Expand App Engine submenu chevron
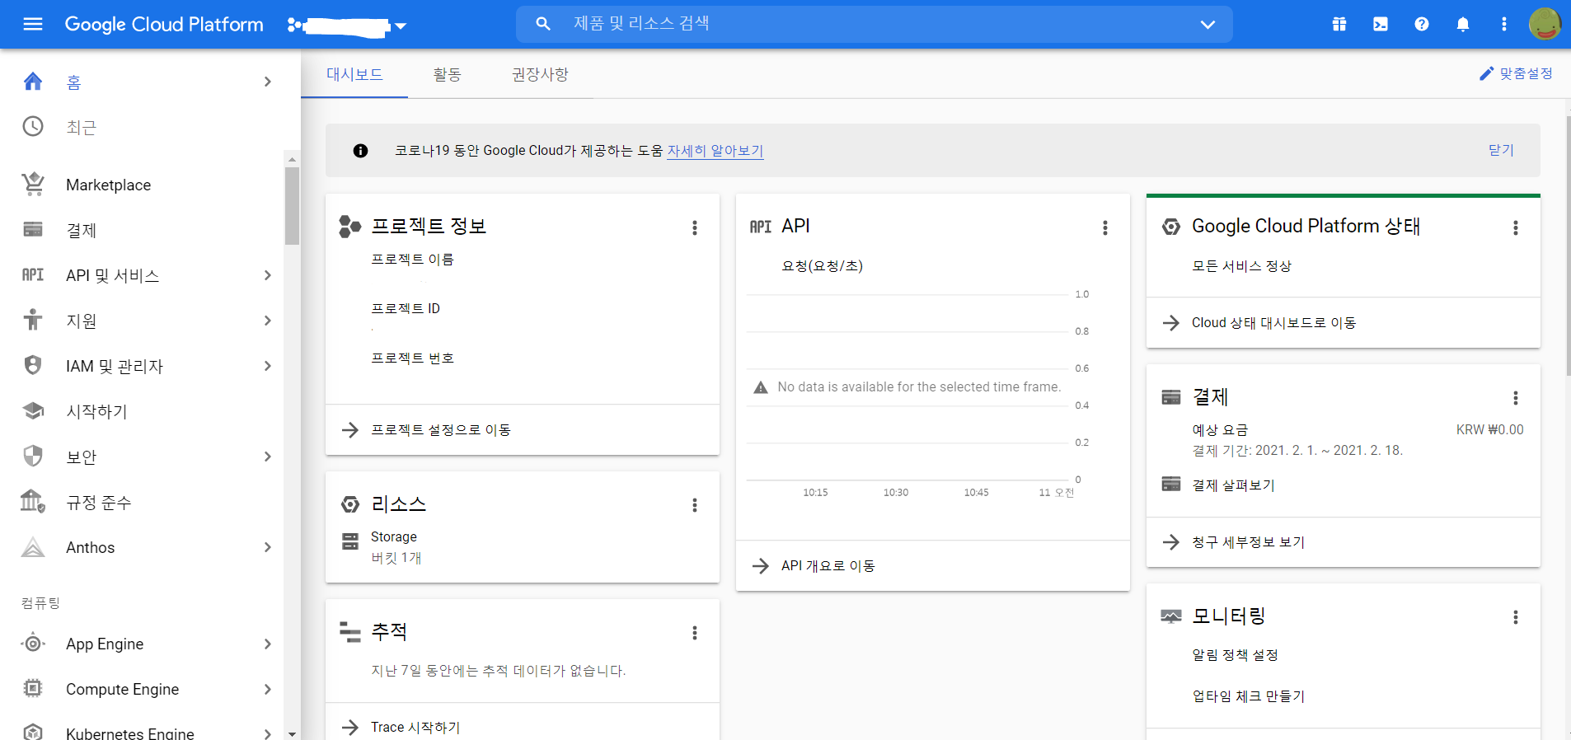 tap(268, 644)
